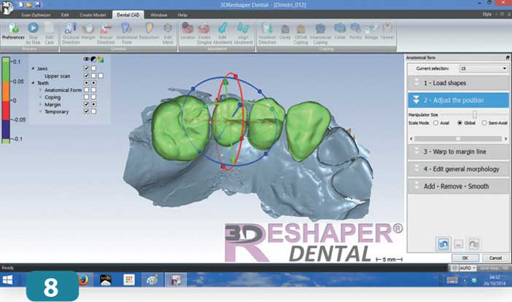
Task: Expand the Temporary tree node
Action: coord(41,111)
